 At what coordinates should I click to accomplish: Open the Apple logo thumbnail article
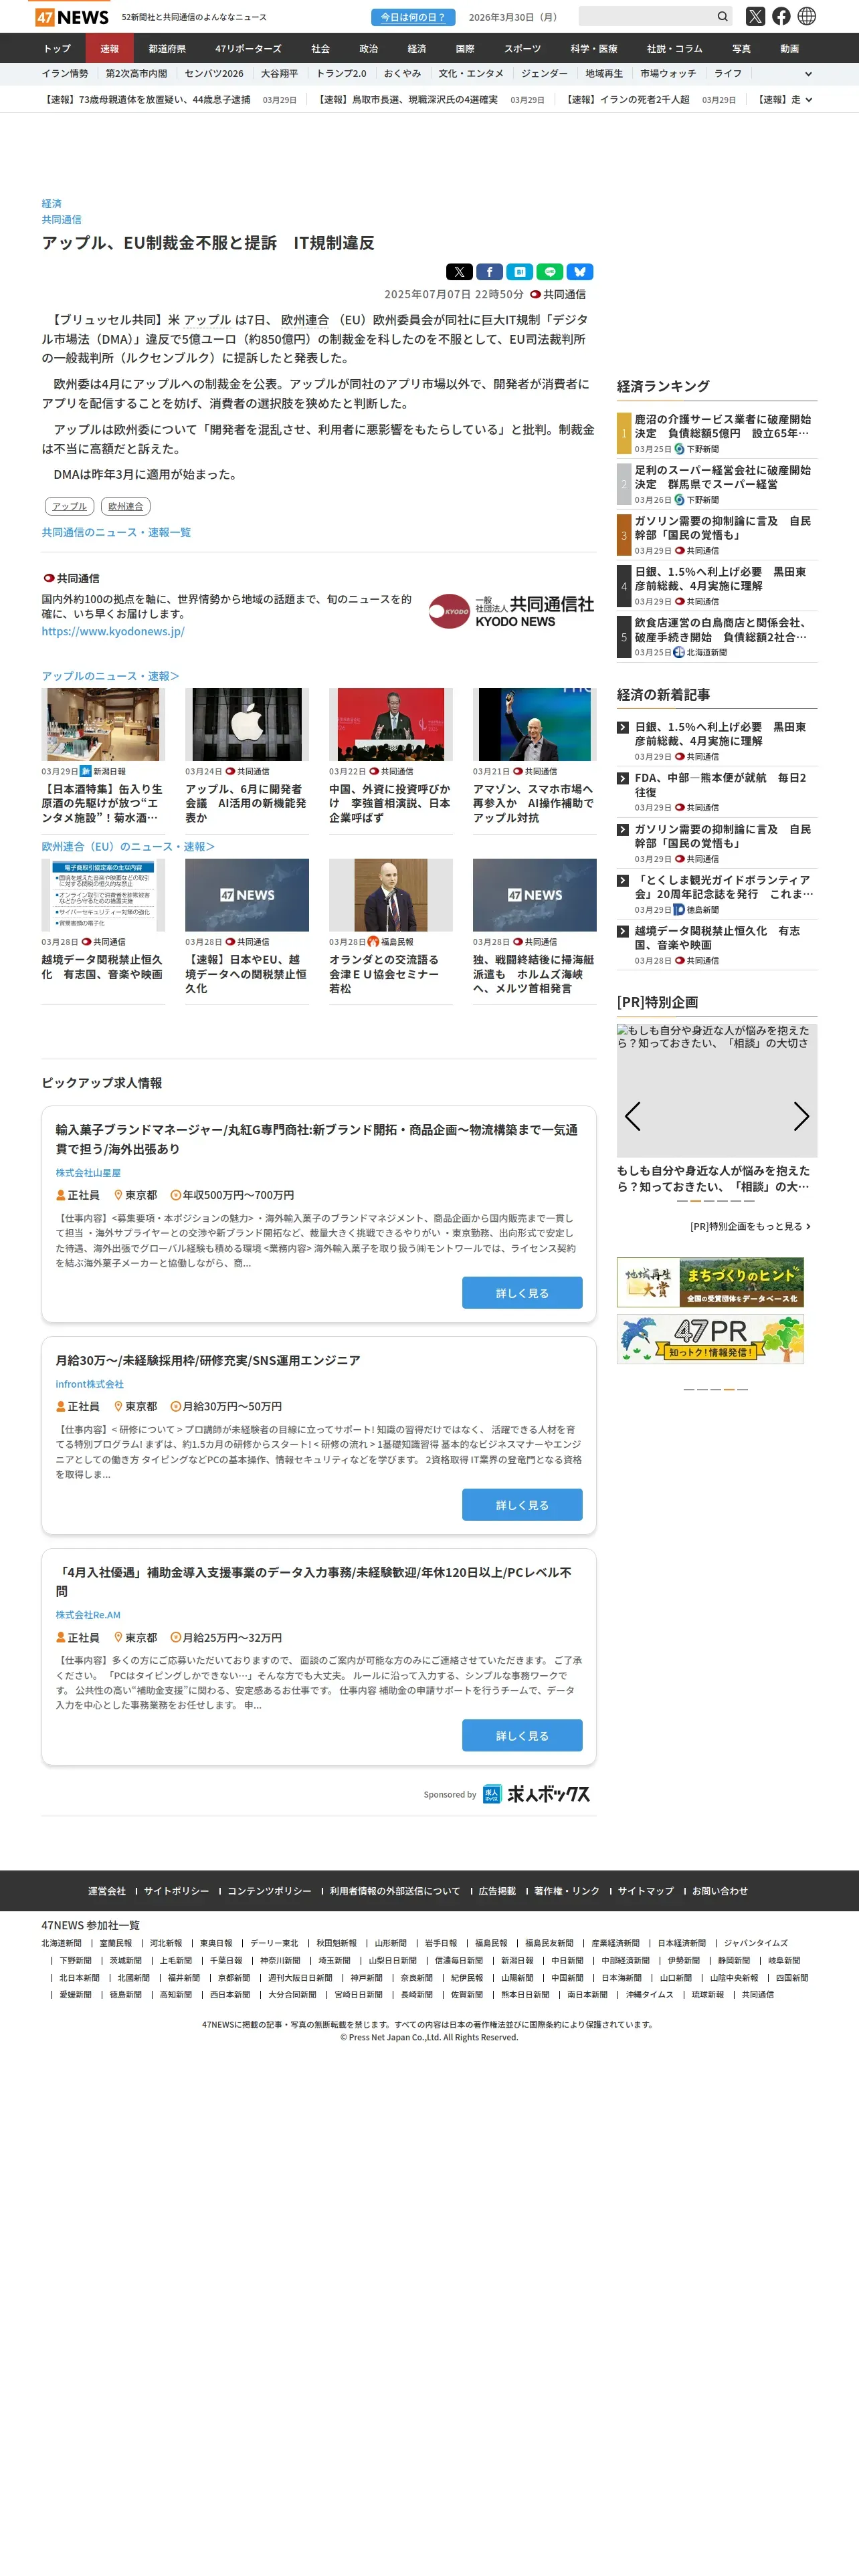pos(247,724)
